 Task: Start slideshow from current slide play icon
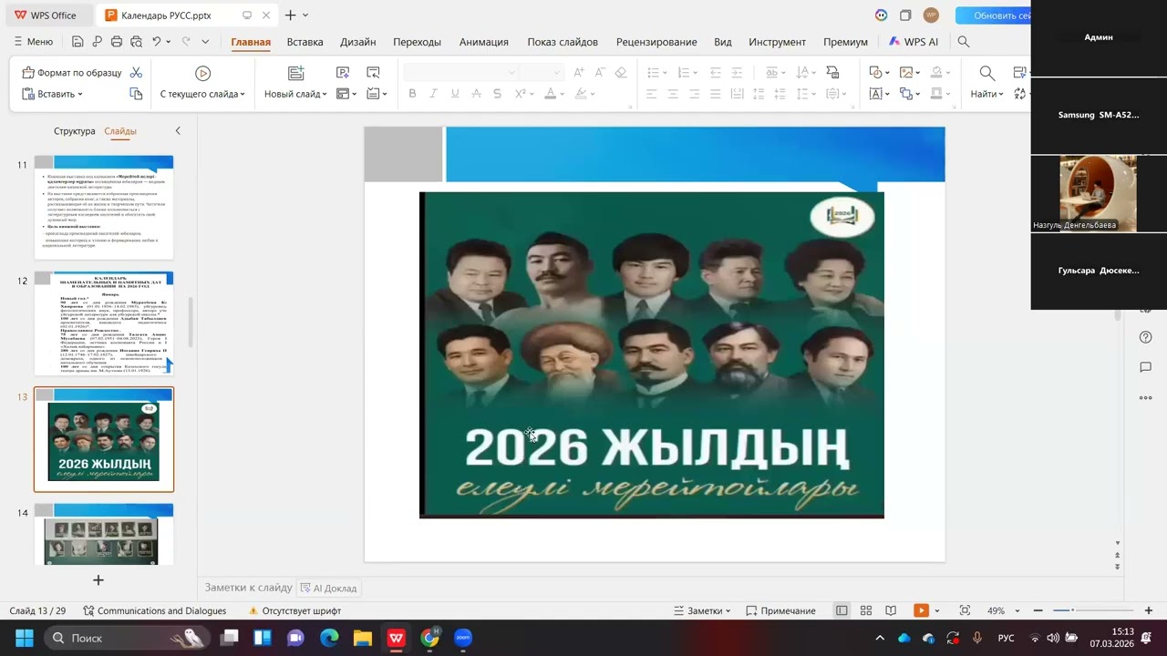pos(202,73)
